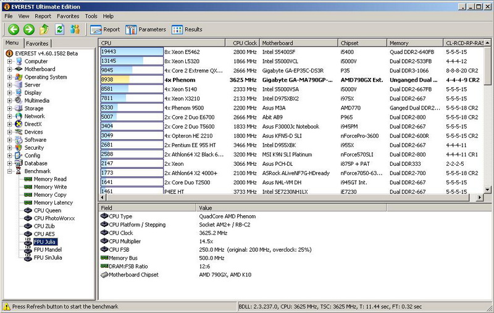Open the Report menu
494x313 pixels.
43,16
